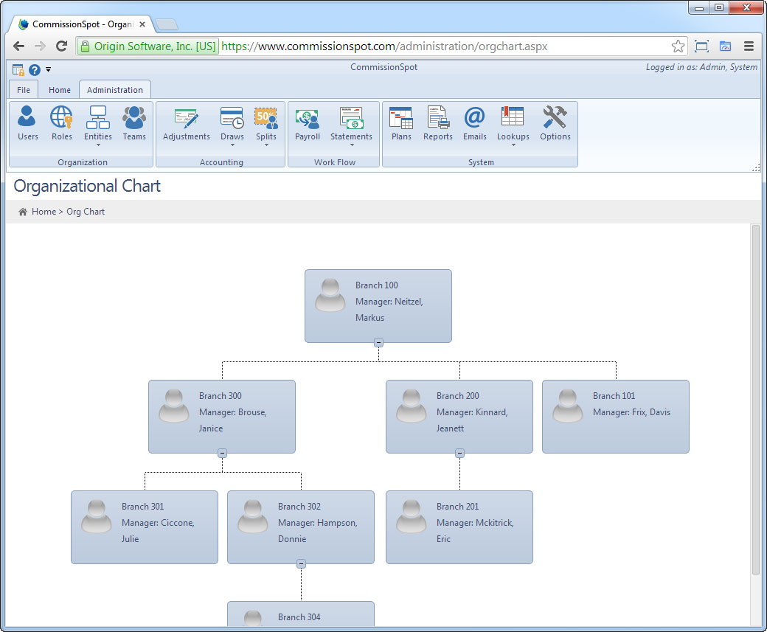
Task: Click the Emails @ icon
Action: pyautogui.click(x=474, y=117)
